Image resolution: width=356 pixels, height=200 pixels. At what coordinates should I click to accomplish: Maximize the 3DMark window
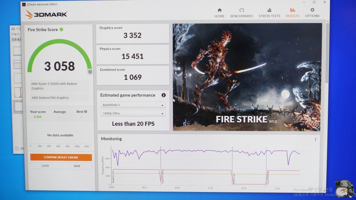tap(314, 2)
